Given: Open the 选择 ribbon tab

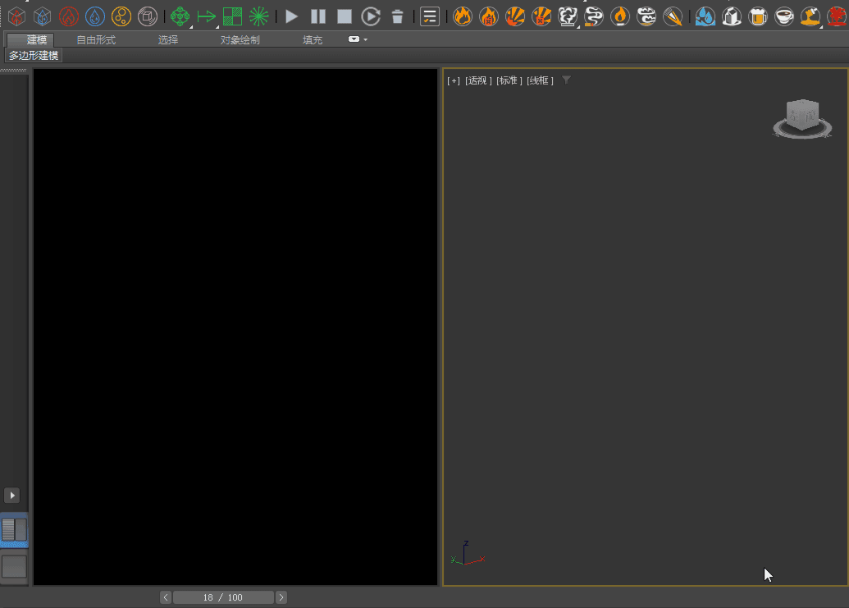Looking at the screenshot, I should click(x=168, y=39).
